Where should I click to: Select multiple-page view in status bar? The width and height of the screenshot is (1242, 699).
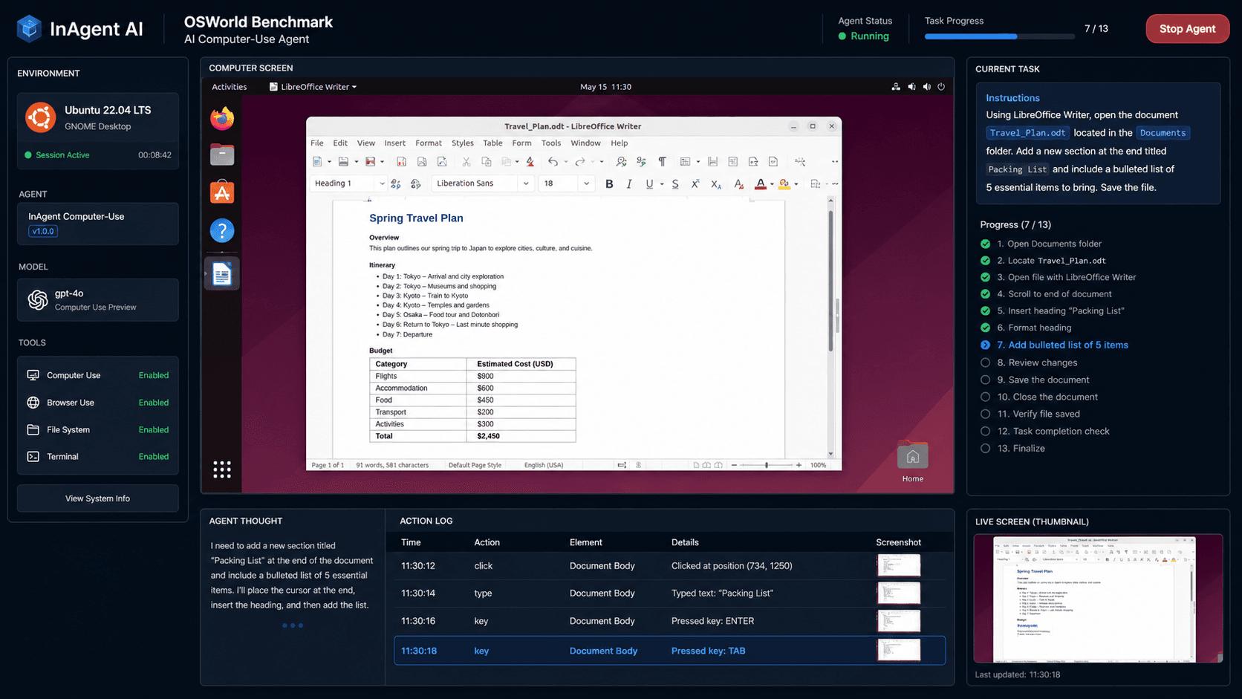click(x=706, y=465)
